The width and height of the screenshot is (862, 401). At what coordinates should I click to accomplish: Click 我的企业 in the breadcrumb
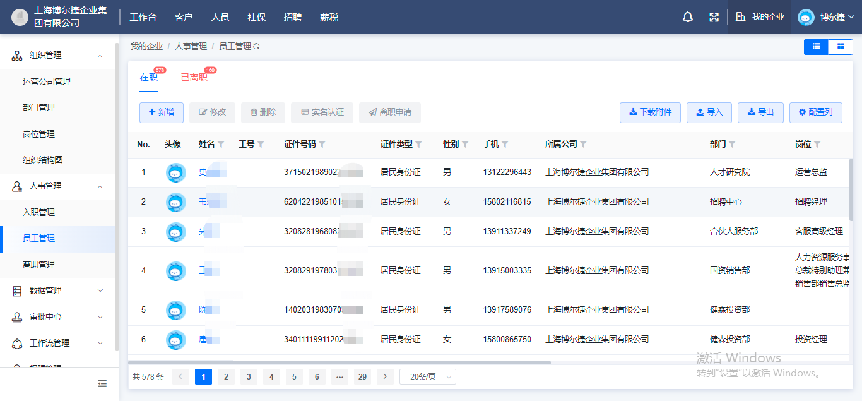click(x=146, y=46)
